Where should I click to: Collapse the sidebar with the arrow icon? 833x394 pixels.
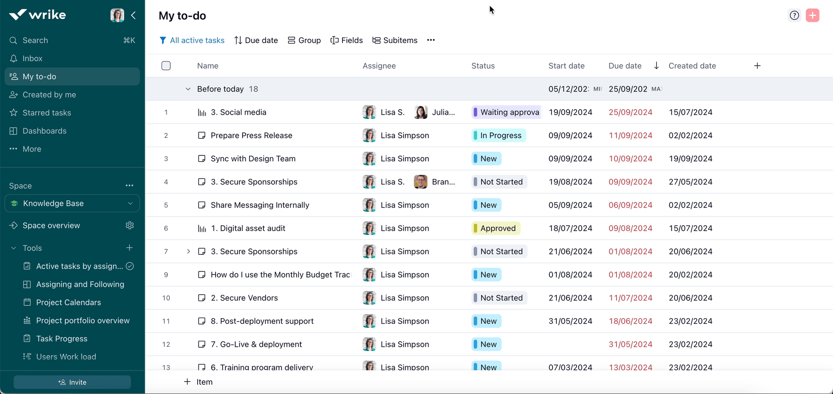click(133, 15)
